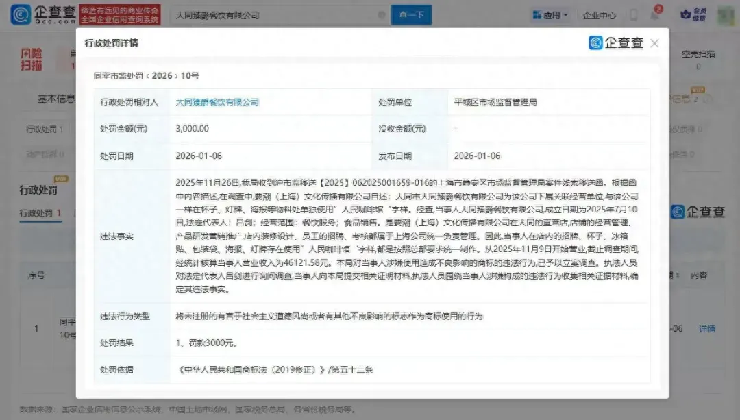Click the 企查查 logo inside the dialog header
The width and height of the screenshot is (740, 420).
(615, 43)
